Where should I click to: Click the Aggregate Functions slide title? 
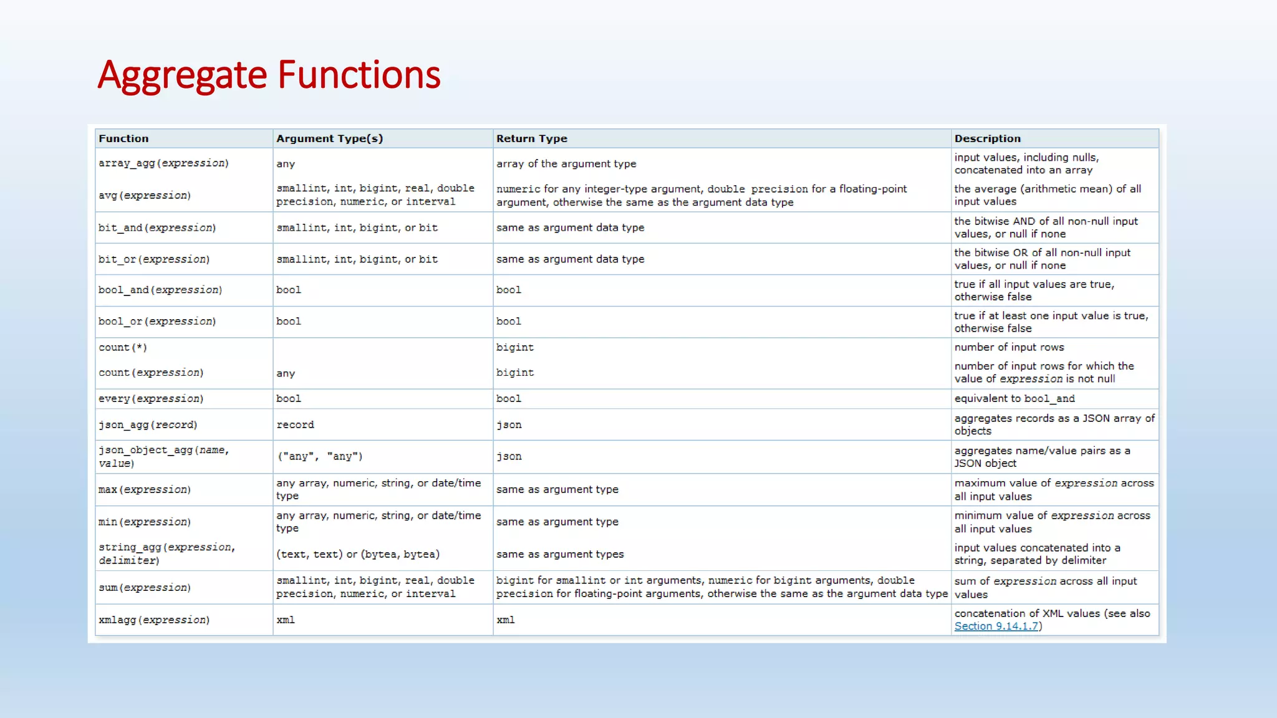click(269, 75)
